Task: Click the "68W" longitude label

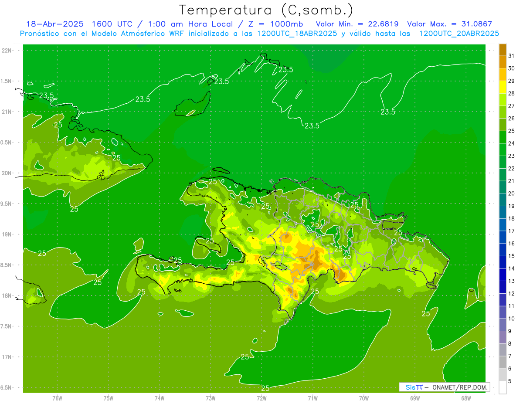Action: click(x=466, y=398)
